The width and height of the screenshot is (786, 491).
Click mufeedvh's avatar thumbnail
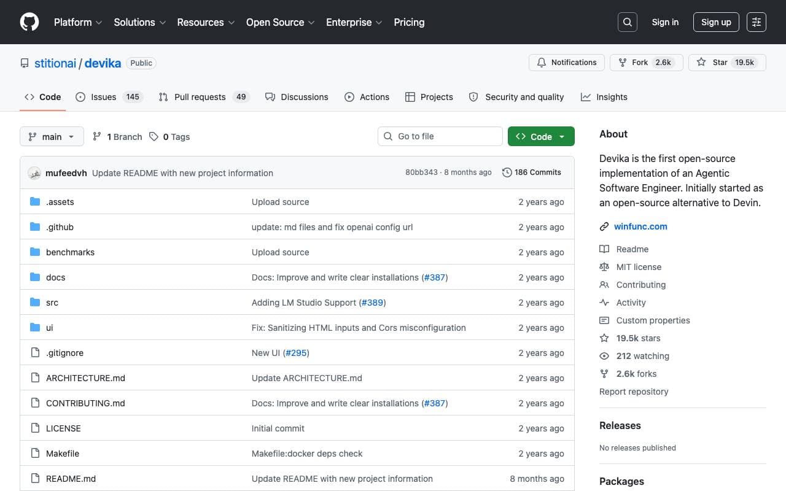[x=34, y=173]
